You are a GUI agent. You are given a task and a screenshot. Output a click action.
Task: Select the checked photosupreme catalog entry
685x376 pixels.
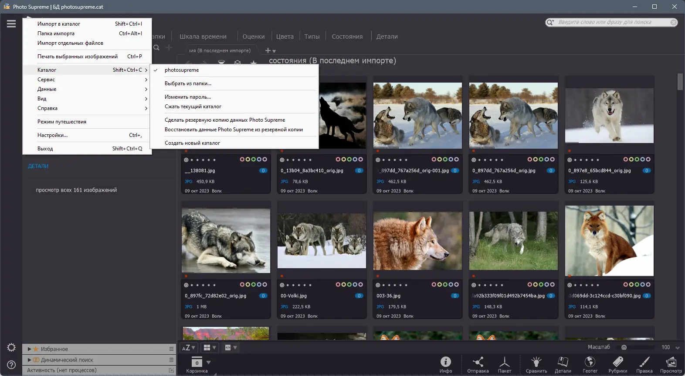(182, 70)
